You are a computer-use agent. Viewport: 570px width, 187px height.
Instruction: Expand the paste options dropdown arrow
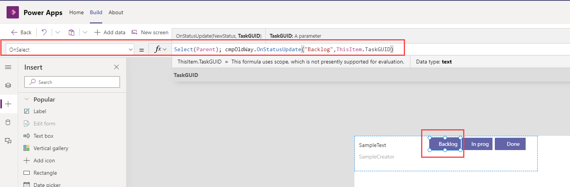(x=85, y=32)
